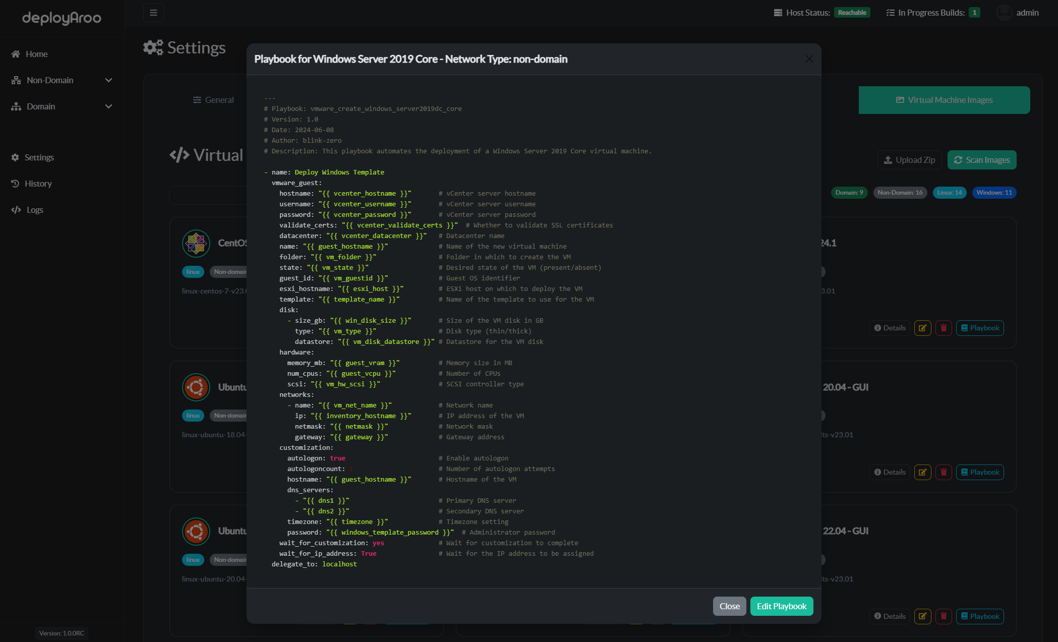This screenshot has height=642, width=1058.
Task: Click the trash icon on 20.04 - GUI card
Action: [x=944, y=472]
